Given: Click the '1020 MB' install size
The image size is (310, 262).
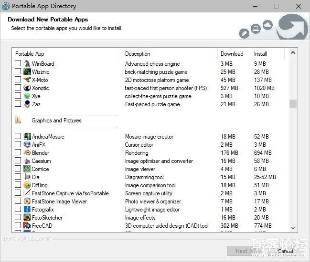Looking at the screenshot, I should 264,88.
